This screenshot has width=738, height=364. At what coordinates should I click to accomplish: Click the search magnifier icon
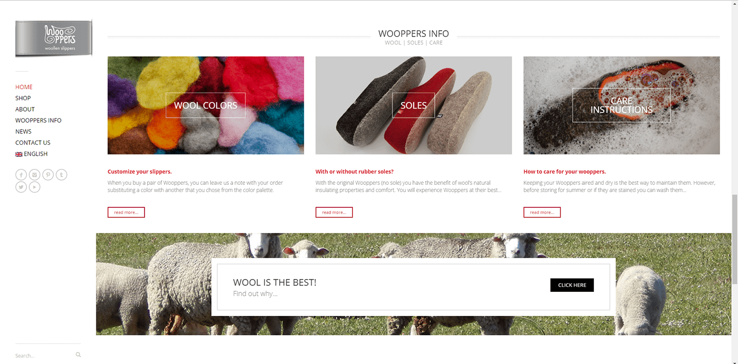pyautogui.click(x=78, y=355)
